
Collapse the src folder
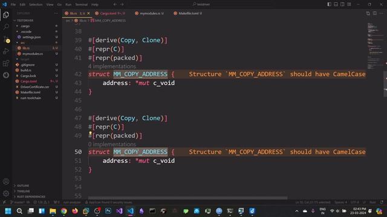[23, 43]
